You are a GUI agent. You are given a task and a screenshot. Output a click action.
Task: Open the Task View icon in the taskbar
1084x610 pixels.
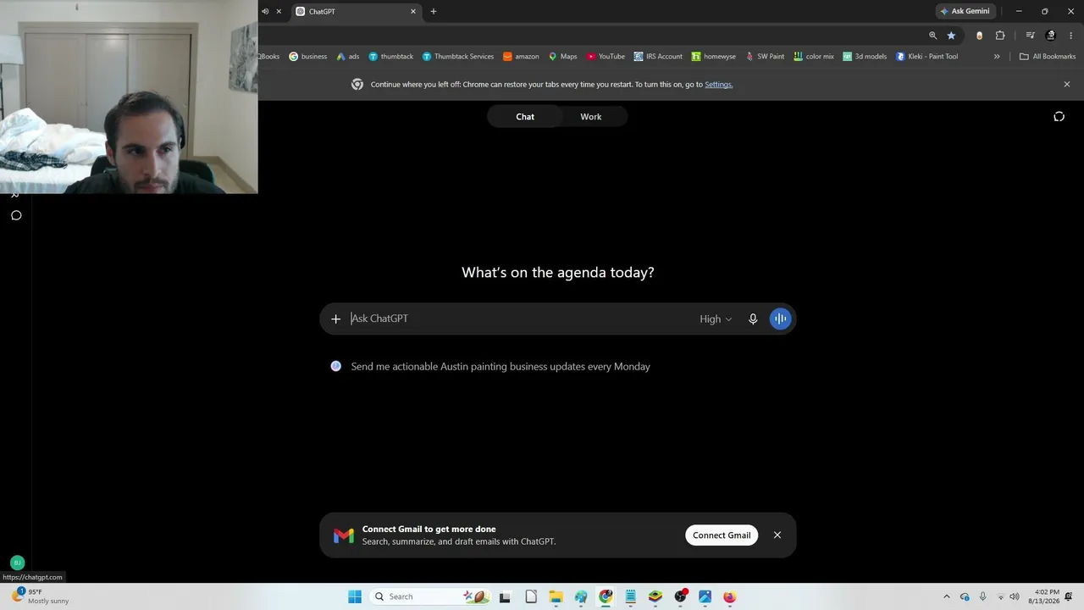pyautogui.click(x=506, y=596)
